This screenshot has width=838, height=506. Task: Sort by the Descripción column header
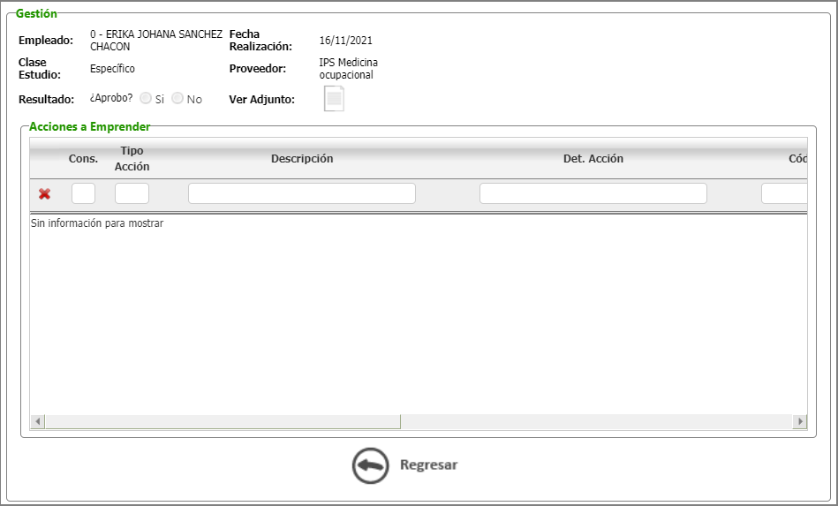click(x=302, y=159)
